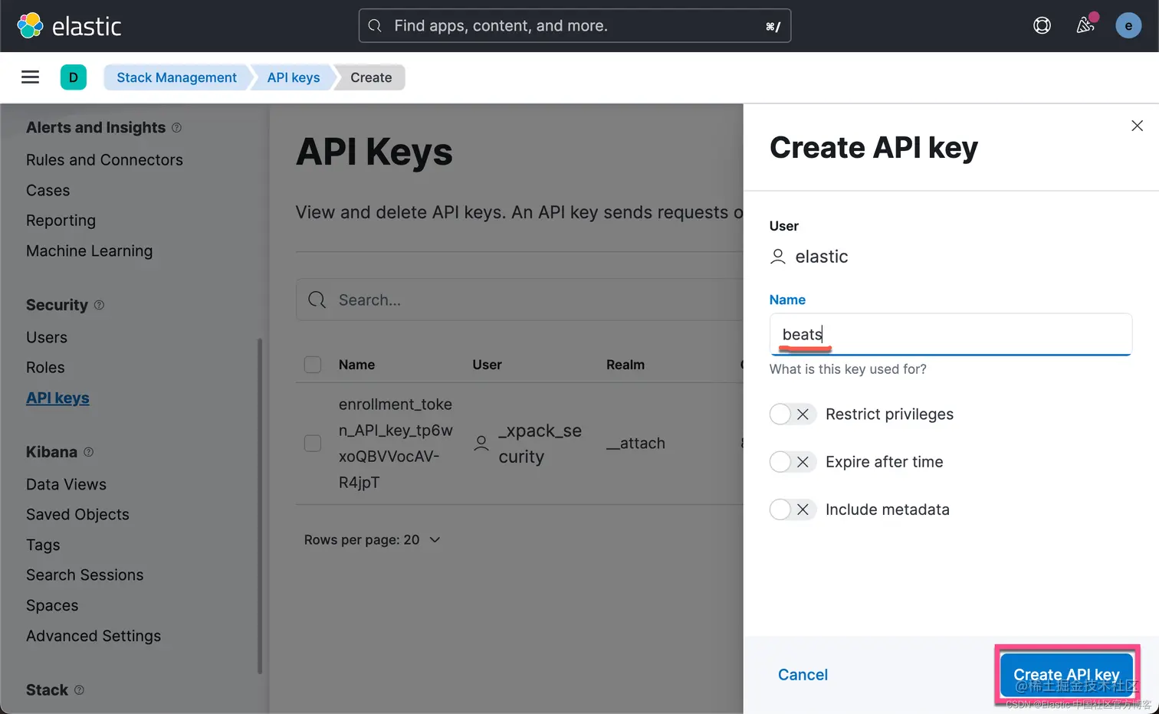Sort by the User column header
Viewport: 1159px width, 714px height.
click(487, 365)
